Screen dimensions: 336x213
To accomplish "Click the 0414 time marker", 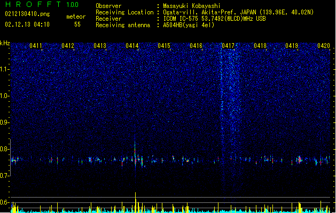I will 132,46.
